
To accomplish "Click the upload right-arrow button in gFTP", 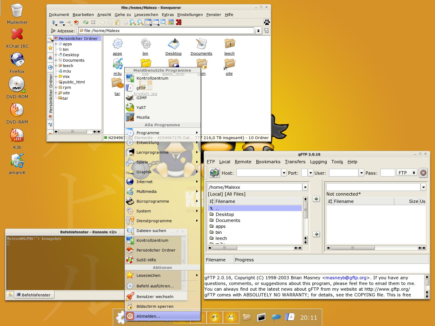I will click(x=316, y=199).
